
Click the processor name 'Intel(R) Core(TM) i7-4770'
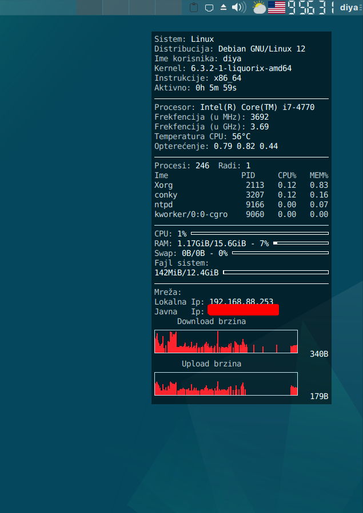click(257, 107)
